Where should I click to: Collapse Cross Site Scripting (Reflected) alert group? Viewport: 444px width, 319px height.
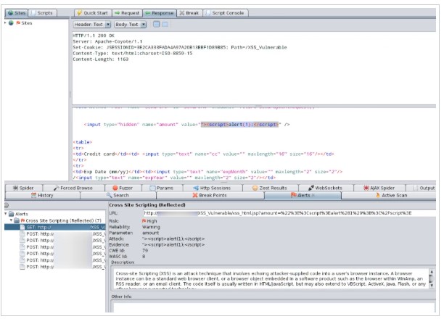pos(12,220)
